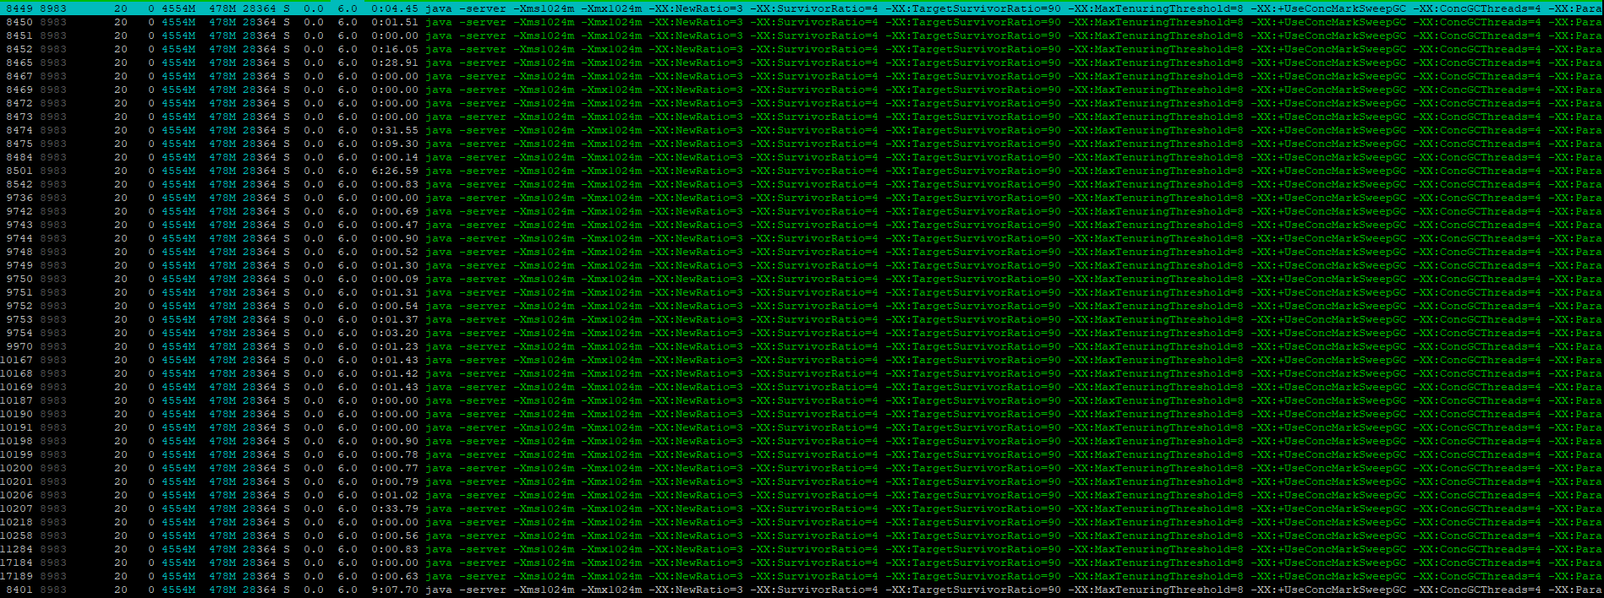Highlight the process row with PID 17184
1604x598 pixels.
tap(802, 563)
